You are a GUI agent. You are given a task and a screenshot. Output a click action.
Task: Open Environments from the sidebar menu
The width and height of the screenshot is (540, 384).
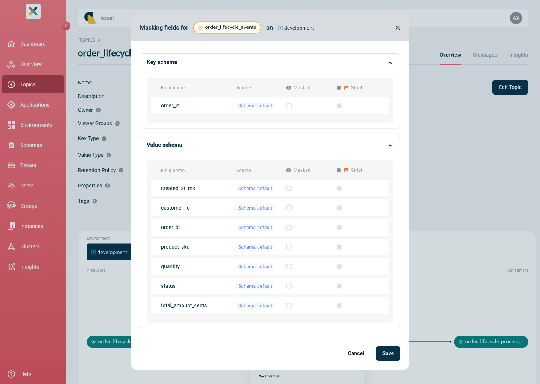point(33,125)
